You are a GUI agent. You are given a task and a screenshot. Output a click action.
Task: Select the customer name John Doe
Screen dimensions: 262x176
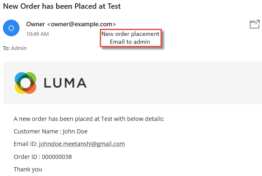(x=75, y=131)
